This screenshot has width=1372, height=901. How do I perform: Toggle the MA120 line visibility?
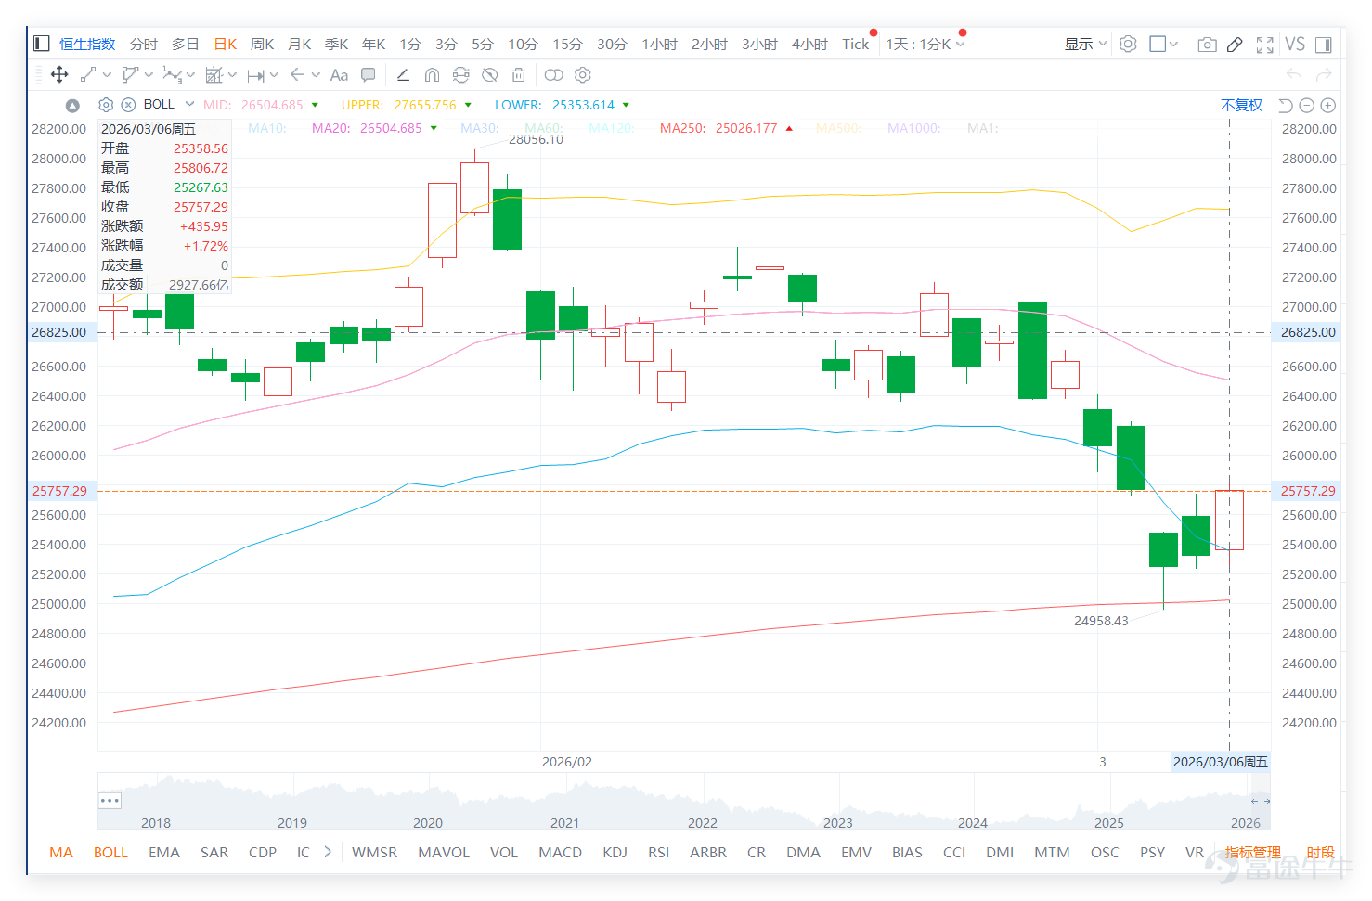click(x=612, y=128)
